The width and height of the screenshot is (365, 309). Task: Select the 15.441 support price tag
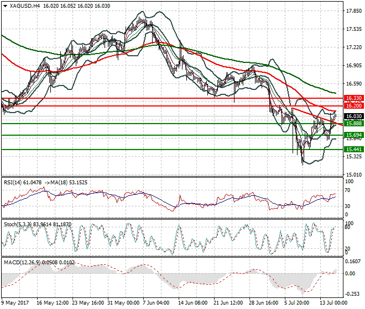[x=353, y=150]
